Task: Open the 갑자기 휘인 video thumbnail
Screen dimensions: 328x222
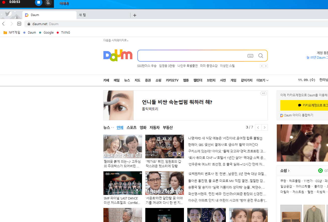Action: 165,146
